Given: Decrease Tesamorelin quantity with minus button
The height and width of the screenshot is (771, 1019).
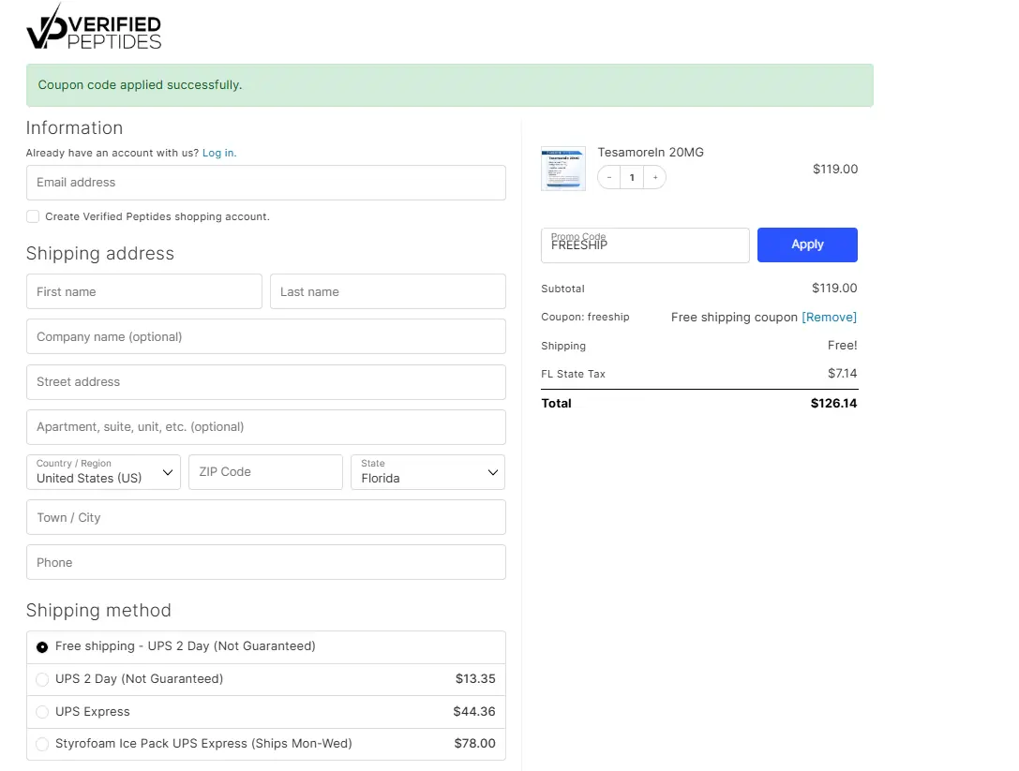Looking at the screenshot, I should (609, 178).
